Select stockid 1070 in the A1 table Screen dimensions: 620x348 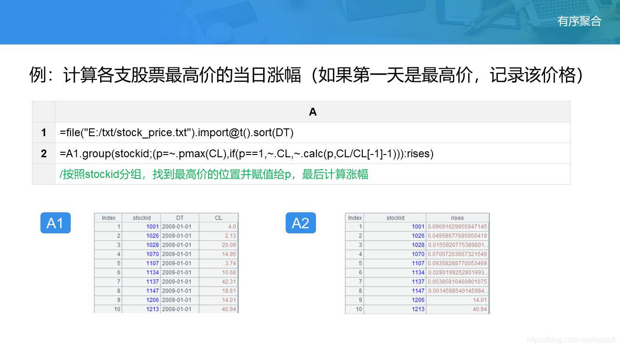coord(152,254)
